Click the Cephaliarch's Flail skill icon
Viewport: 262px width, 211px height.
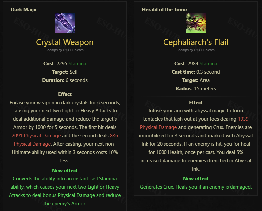pyautogui.click(x=196, y=23)
